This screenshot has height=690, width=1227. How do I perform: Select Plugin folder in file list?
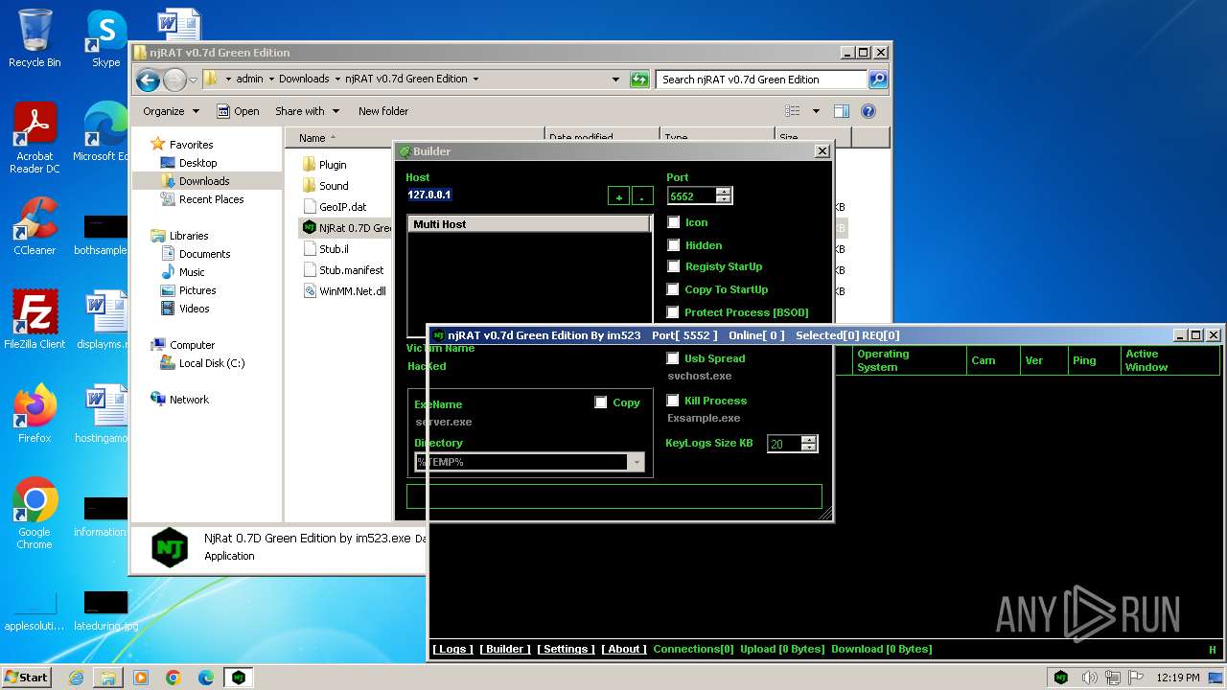click(324, 165)
